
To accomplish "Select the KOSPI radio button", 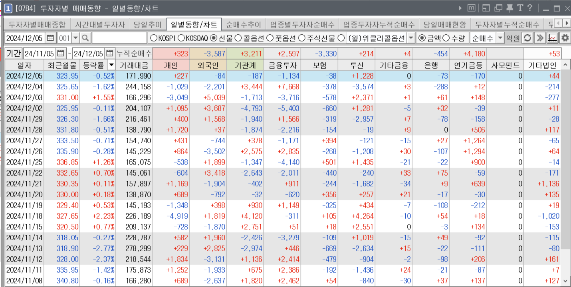I will 154,38.
